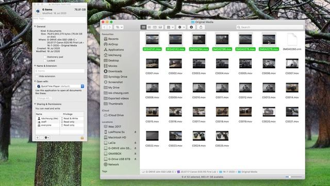
Task: Tick the Locked checkbox
Action: 45,61
